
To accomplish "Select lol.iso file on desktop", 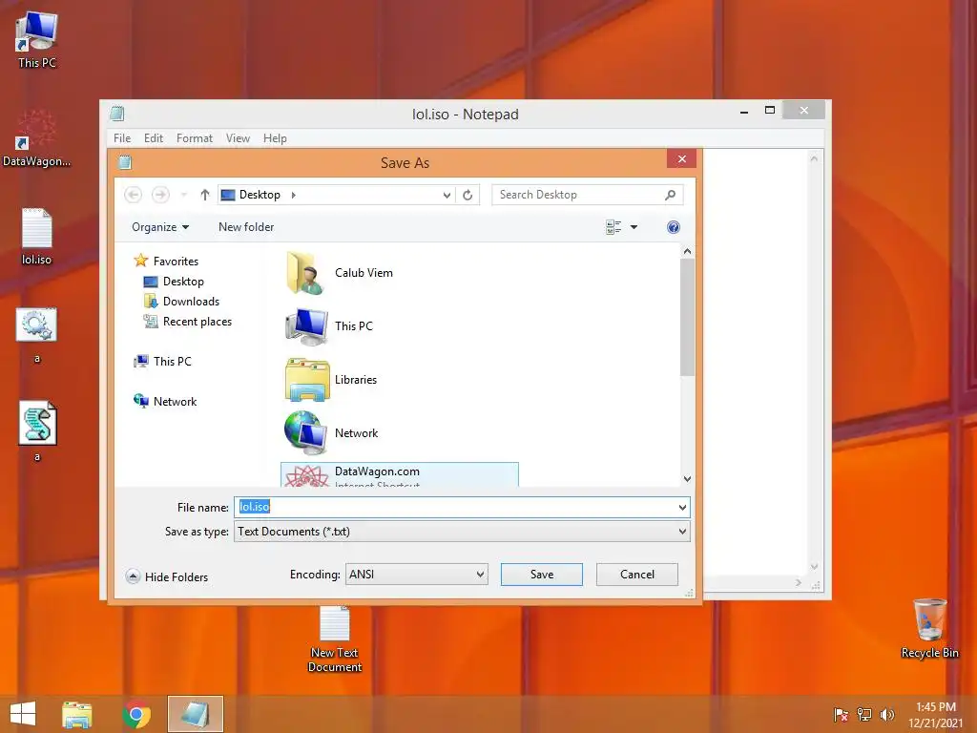I will (x=37, y=237).
